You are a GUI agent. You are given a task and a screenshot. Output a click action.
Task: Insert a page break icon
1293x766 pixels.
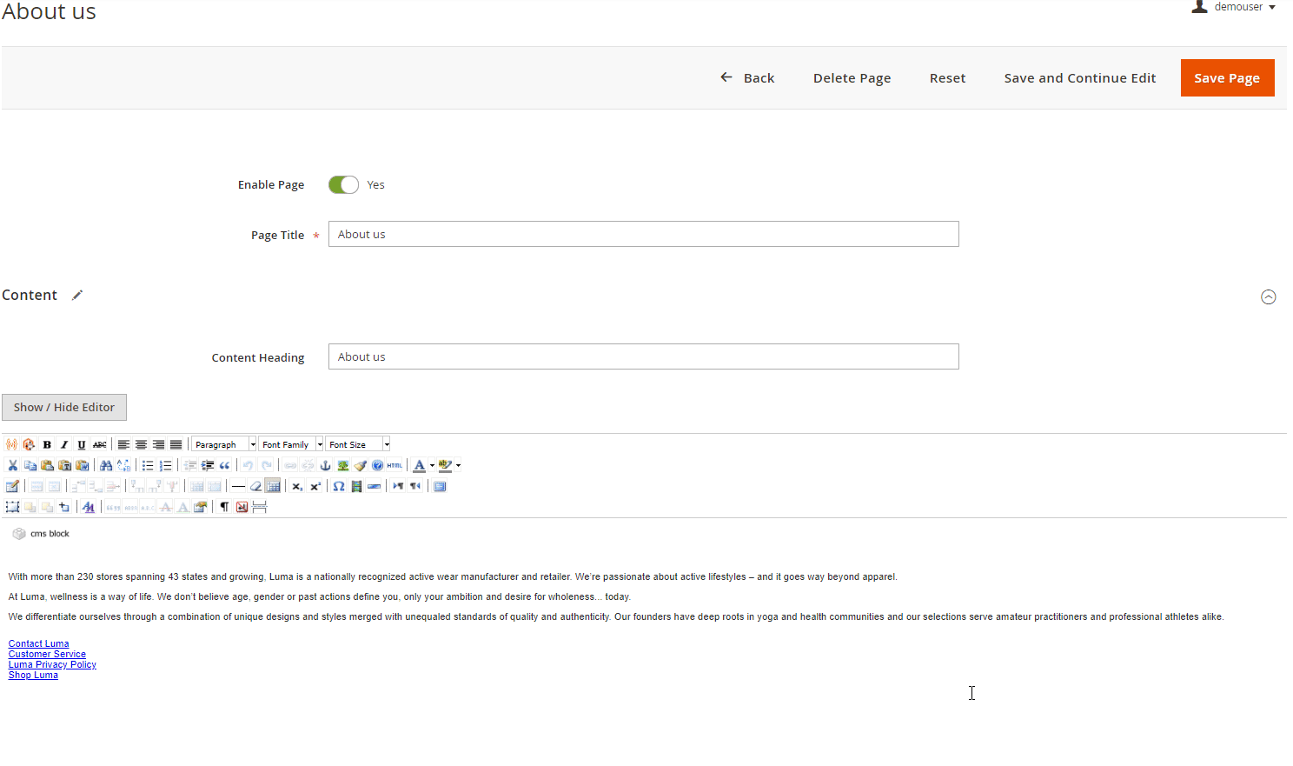tap(259, 507)
